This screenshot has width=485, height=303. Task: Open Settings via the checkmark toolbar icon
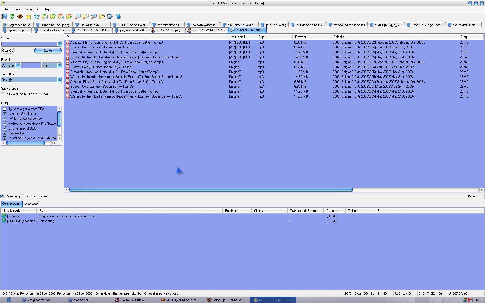tap(110, 17)
